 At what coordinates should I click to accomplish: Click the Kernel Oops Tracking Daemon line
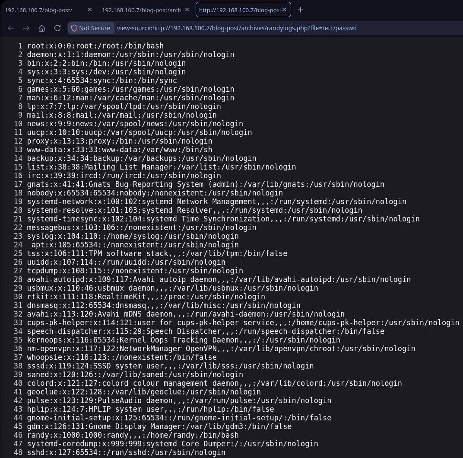click(x=184, y=340)
